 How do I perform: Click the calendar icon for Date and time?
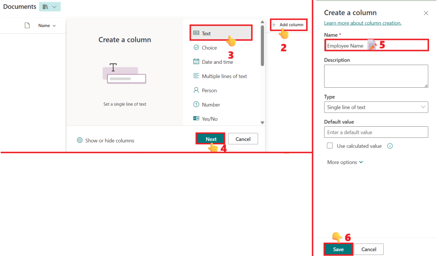tap(196, 62)
